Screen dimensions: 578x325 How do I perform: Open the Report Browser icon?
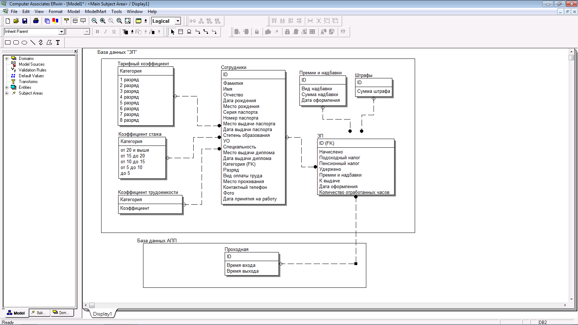[x=47, y=21]
